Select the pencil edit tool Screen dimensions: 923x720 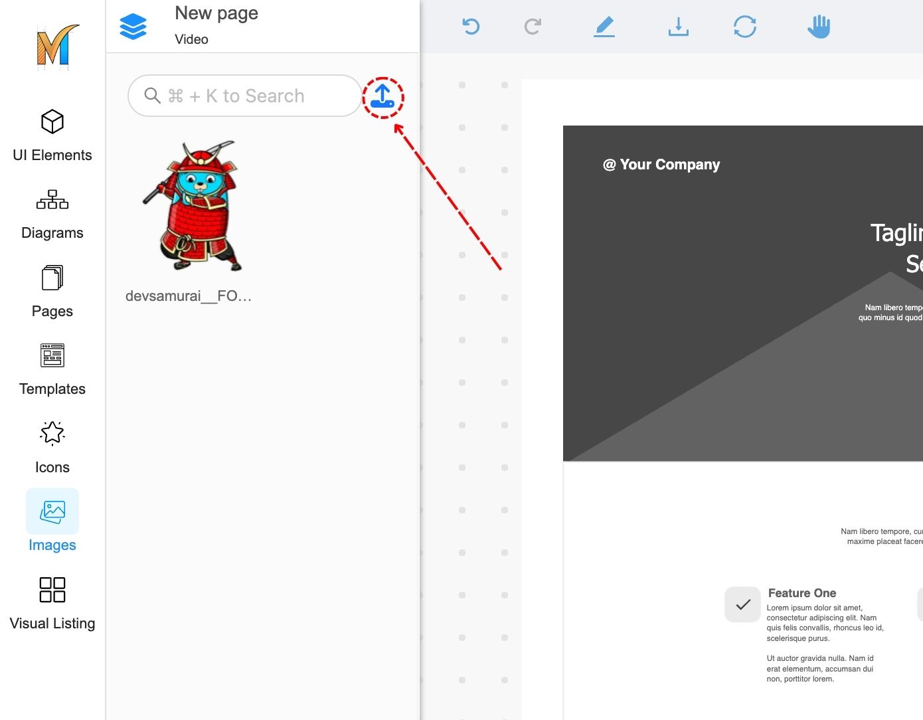[x=604, y=27]
